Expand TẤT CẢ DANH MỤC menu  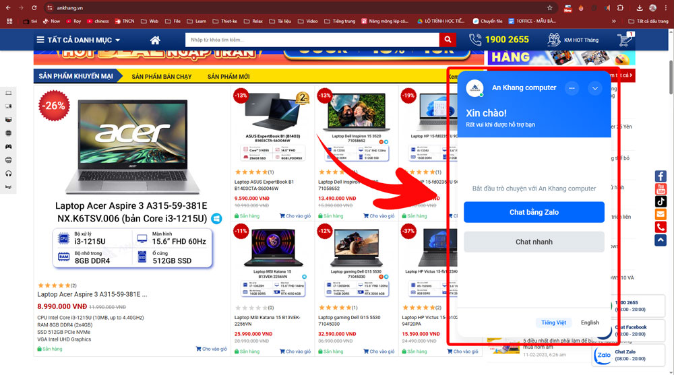78,40
